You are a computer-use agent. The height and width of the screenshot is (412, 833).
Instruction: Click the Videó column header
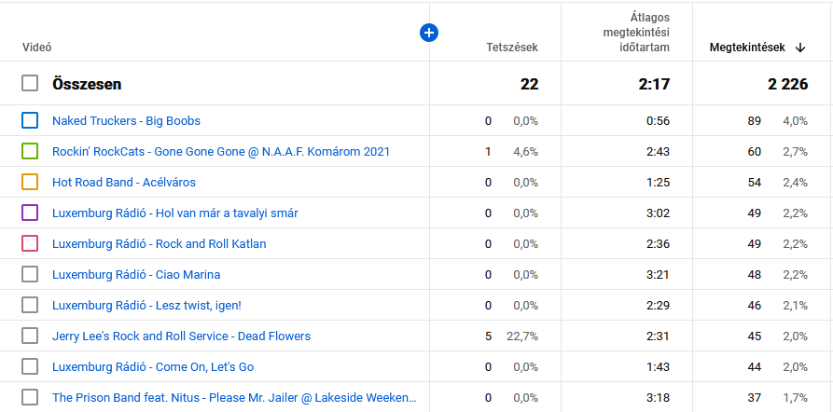pos(36,48)
